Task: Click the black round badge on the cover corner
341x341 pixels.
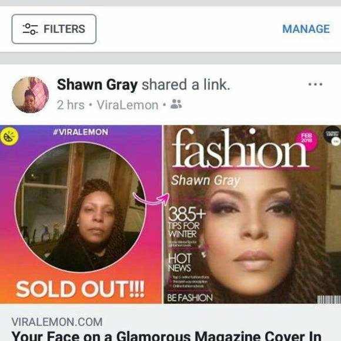Action: pyautogui.click(x=333, y=136)
